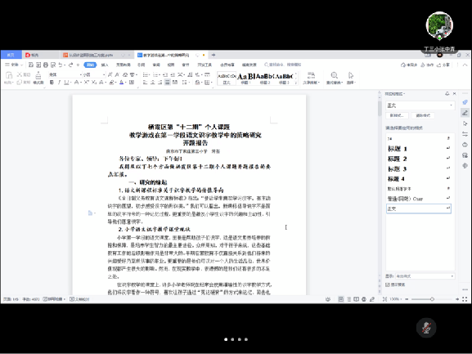Switch to outline view in status bar
The image size is (472, 354).
pos(348,299)
